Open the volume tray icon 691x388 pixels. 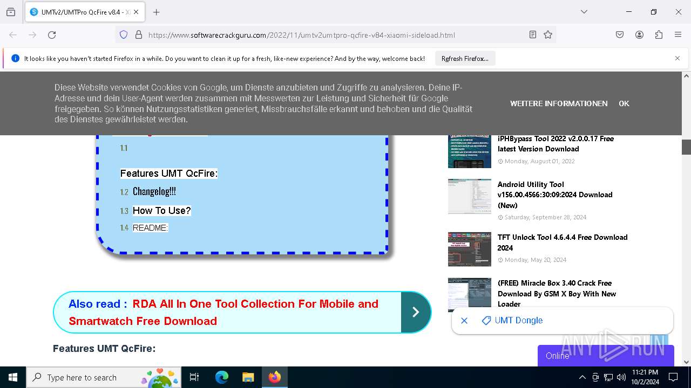coord(621,377)
